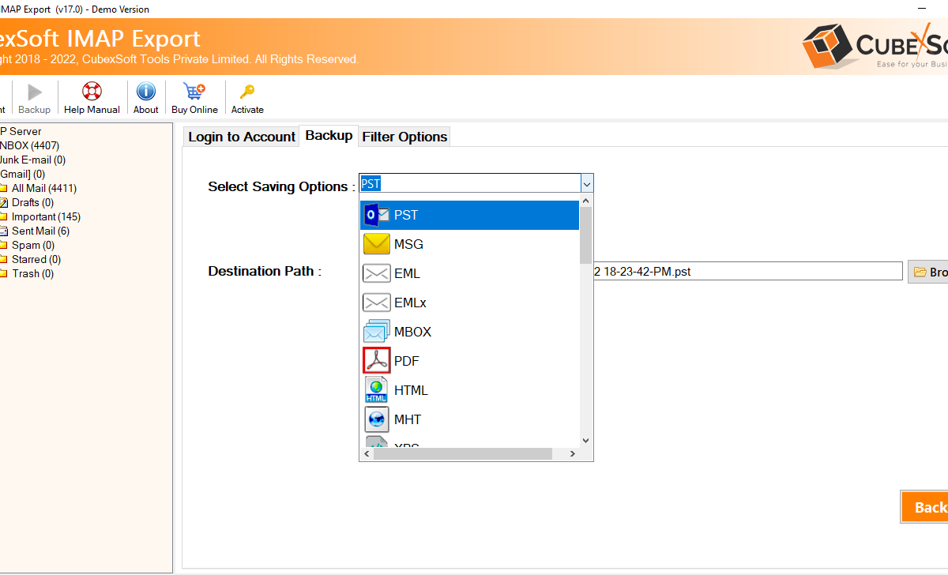Switch to the Filter Options tab
The image size is (948, 575).
(x=404, y=137)
